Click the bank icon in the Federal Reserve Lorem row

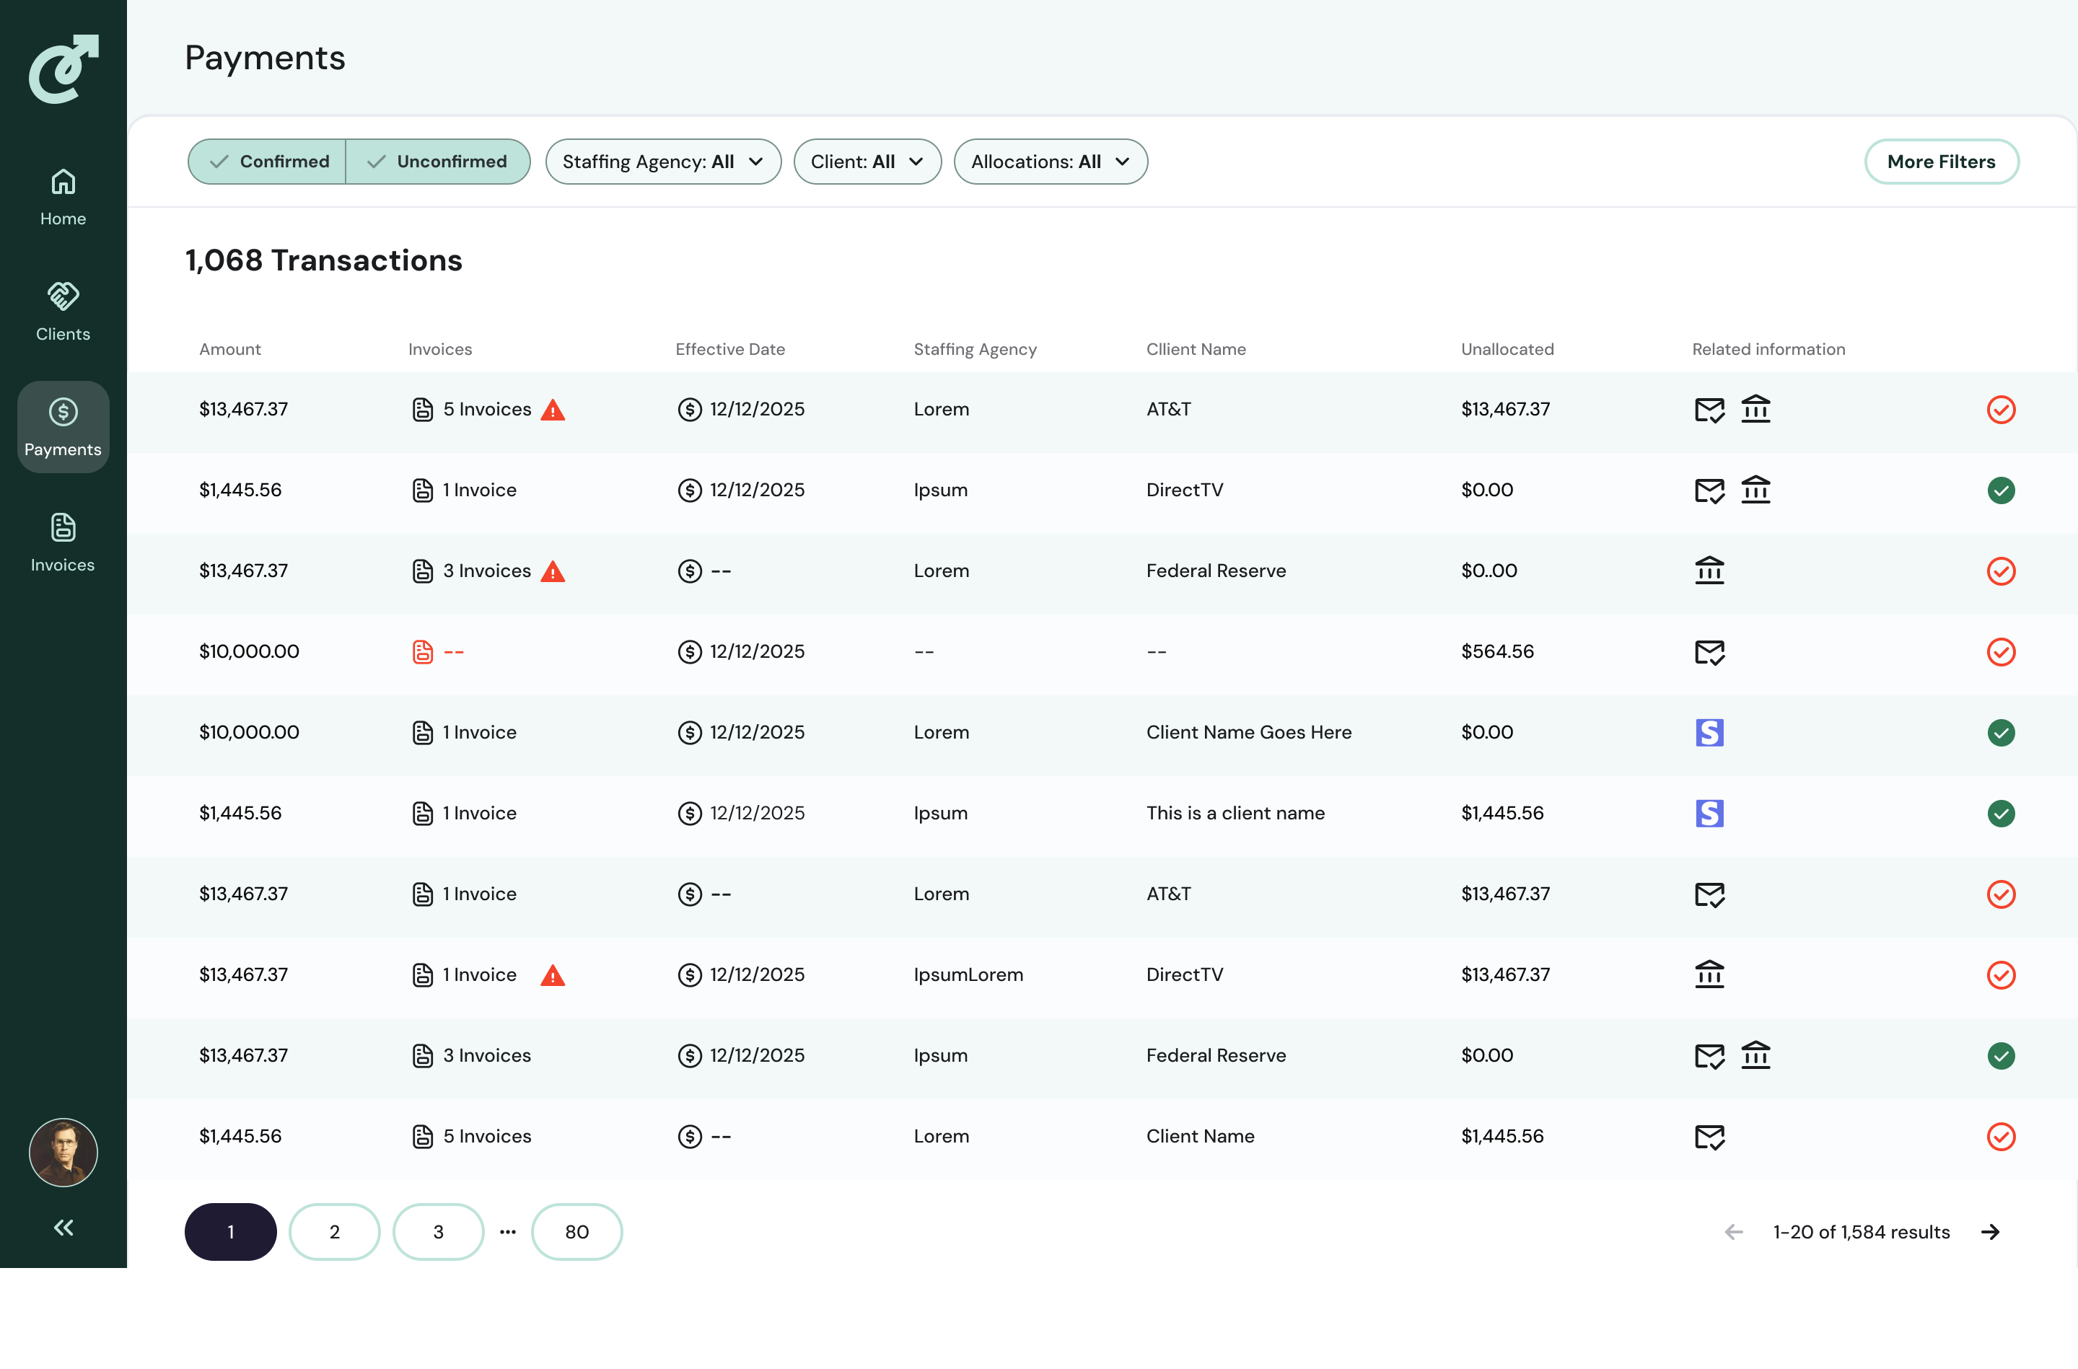[1709, 570]
